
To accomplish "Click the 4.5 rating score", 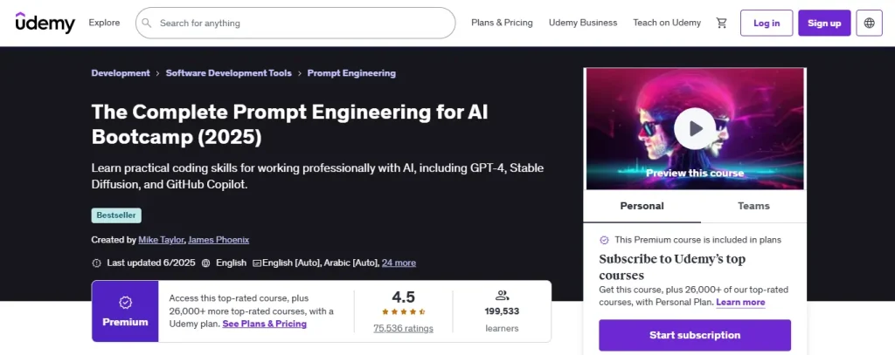I will coord(403,297).
